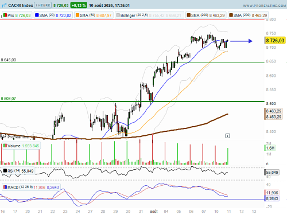The image size is (287, 215).
Task: Click the 8 750 price axis label
Action: [x=271, y=33]
